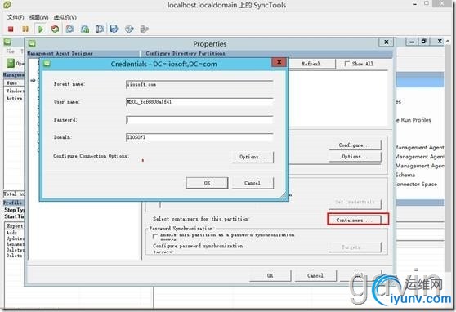Click the Properties dialog title icon

[32, 43]
